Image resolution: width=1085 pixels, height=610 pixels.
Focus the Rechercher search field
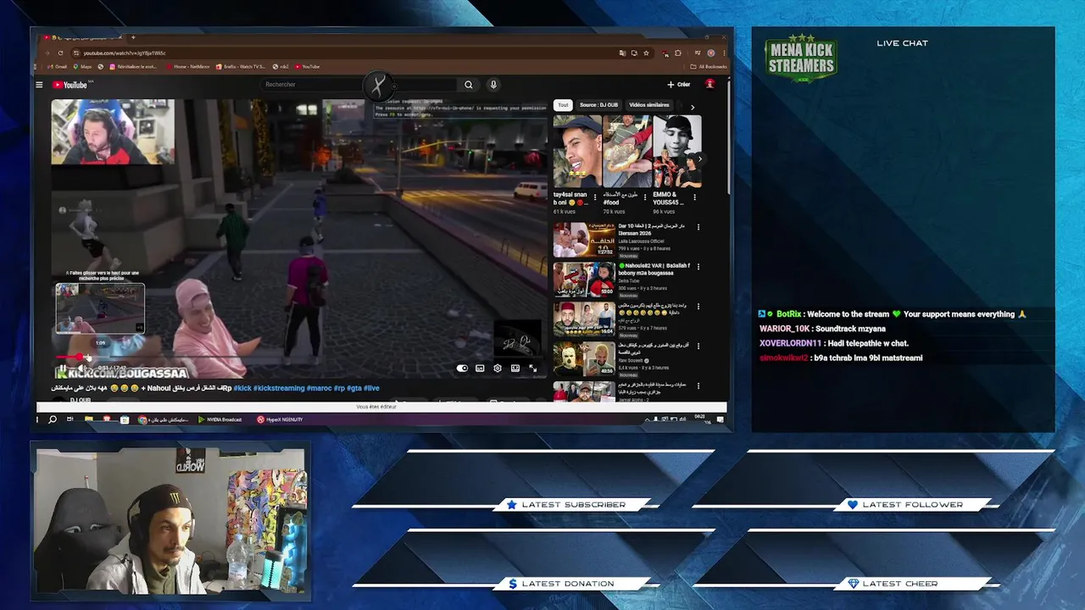click(x=360, y=85)
